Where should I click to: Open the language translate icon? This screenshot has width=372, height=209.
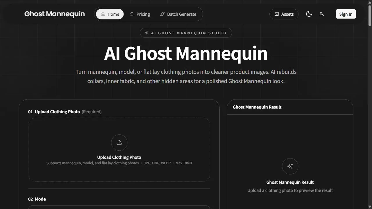coord(322,14)
